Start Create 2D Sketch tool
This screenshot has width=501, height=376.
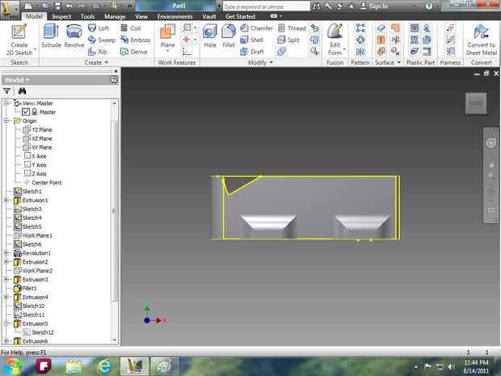point(19,40)
